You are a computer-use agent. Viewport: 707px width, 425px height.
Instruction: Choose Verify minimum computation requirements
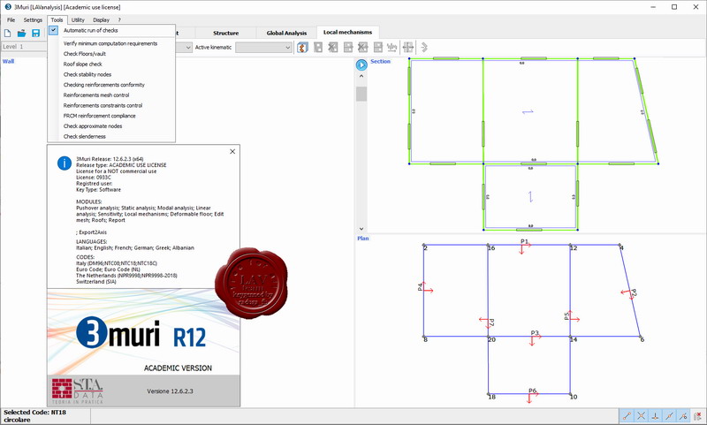click(x=112, y=43)
